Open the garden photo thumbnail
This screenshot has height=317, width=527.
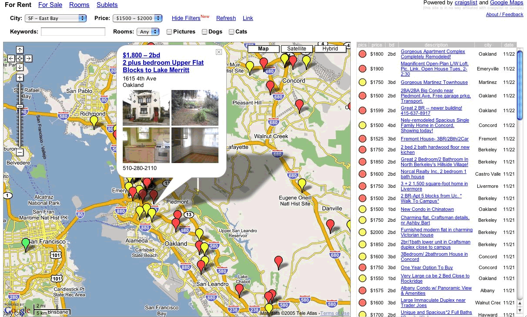pyautogui.click(x=195, y=108)
